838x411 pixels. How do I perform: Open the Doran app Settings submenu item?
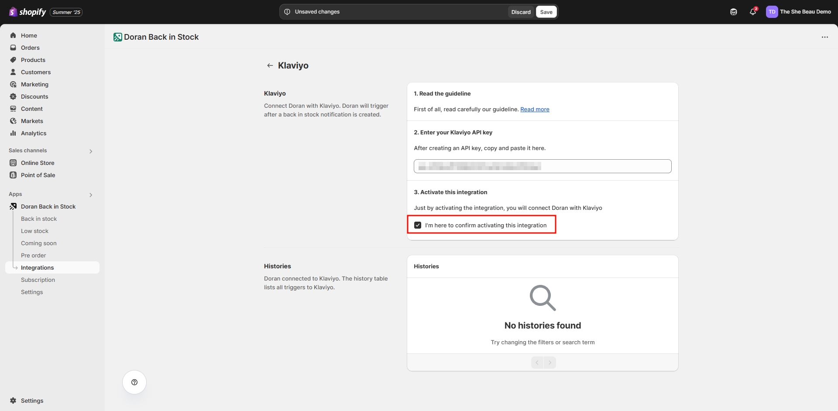[x=32, y=292]
